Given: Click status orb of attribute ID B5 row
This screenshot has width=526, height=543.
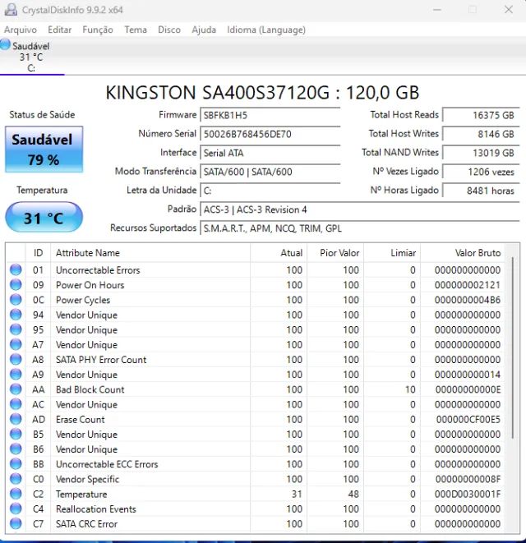Looking at the screenshot, I should 16,434.
